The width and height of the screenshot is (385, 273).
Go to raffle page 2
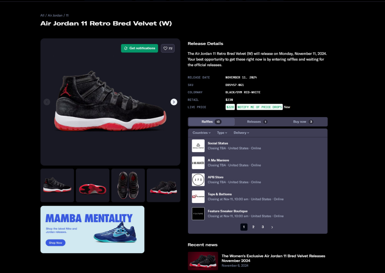(253, 227)
